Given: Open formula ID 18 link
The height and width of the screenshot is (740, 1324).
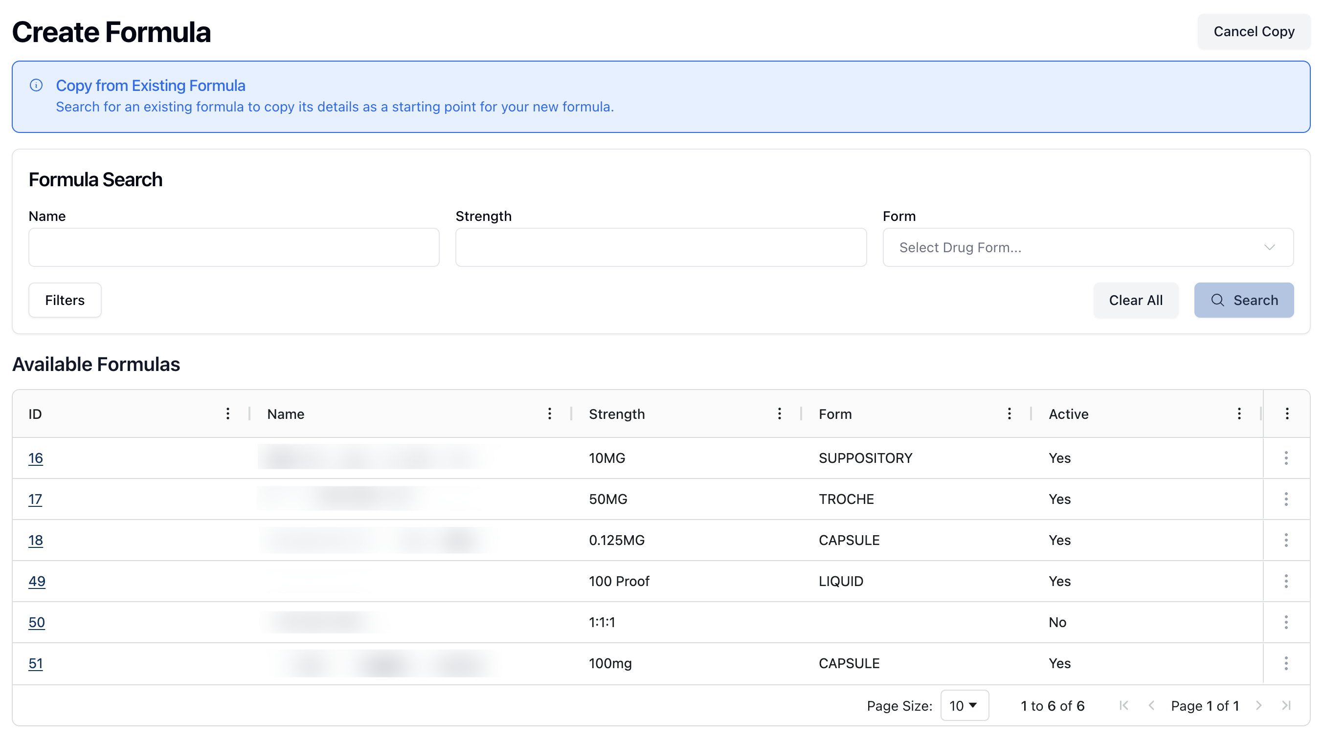Looking at the screenshot, I should [x=36, y=540].
